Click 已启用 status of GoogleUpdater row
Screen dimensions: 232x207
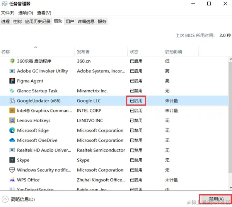pos(136,101)
